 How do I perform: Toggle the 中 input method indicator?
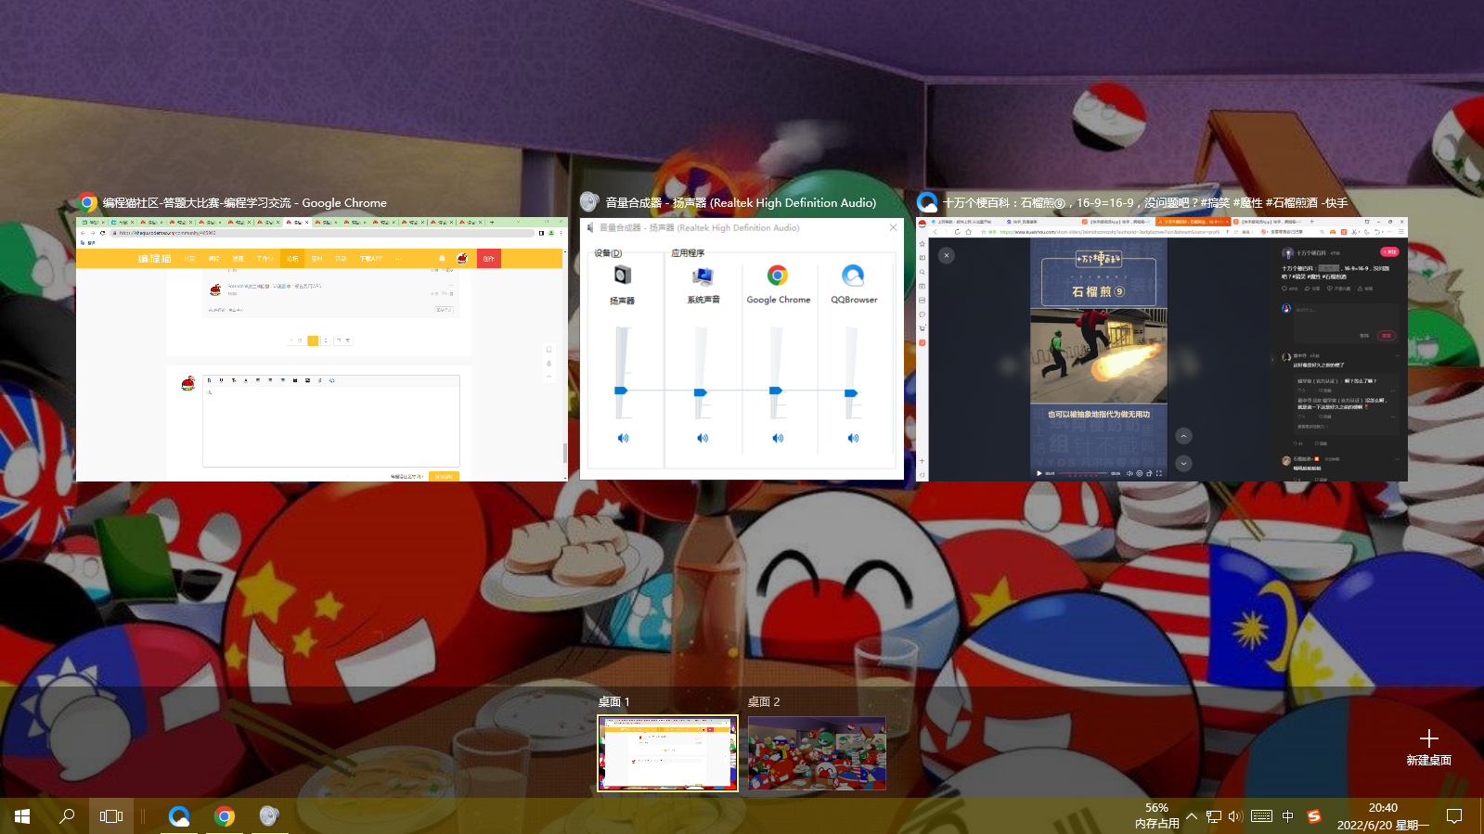point(1287,816)
